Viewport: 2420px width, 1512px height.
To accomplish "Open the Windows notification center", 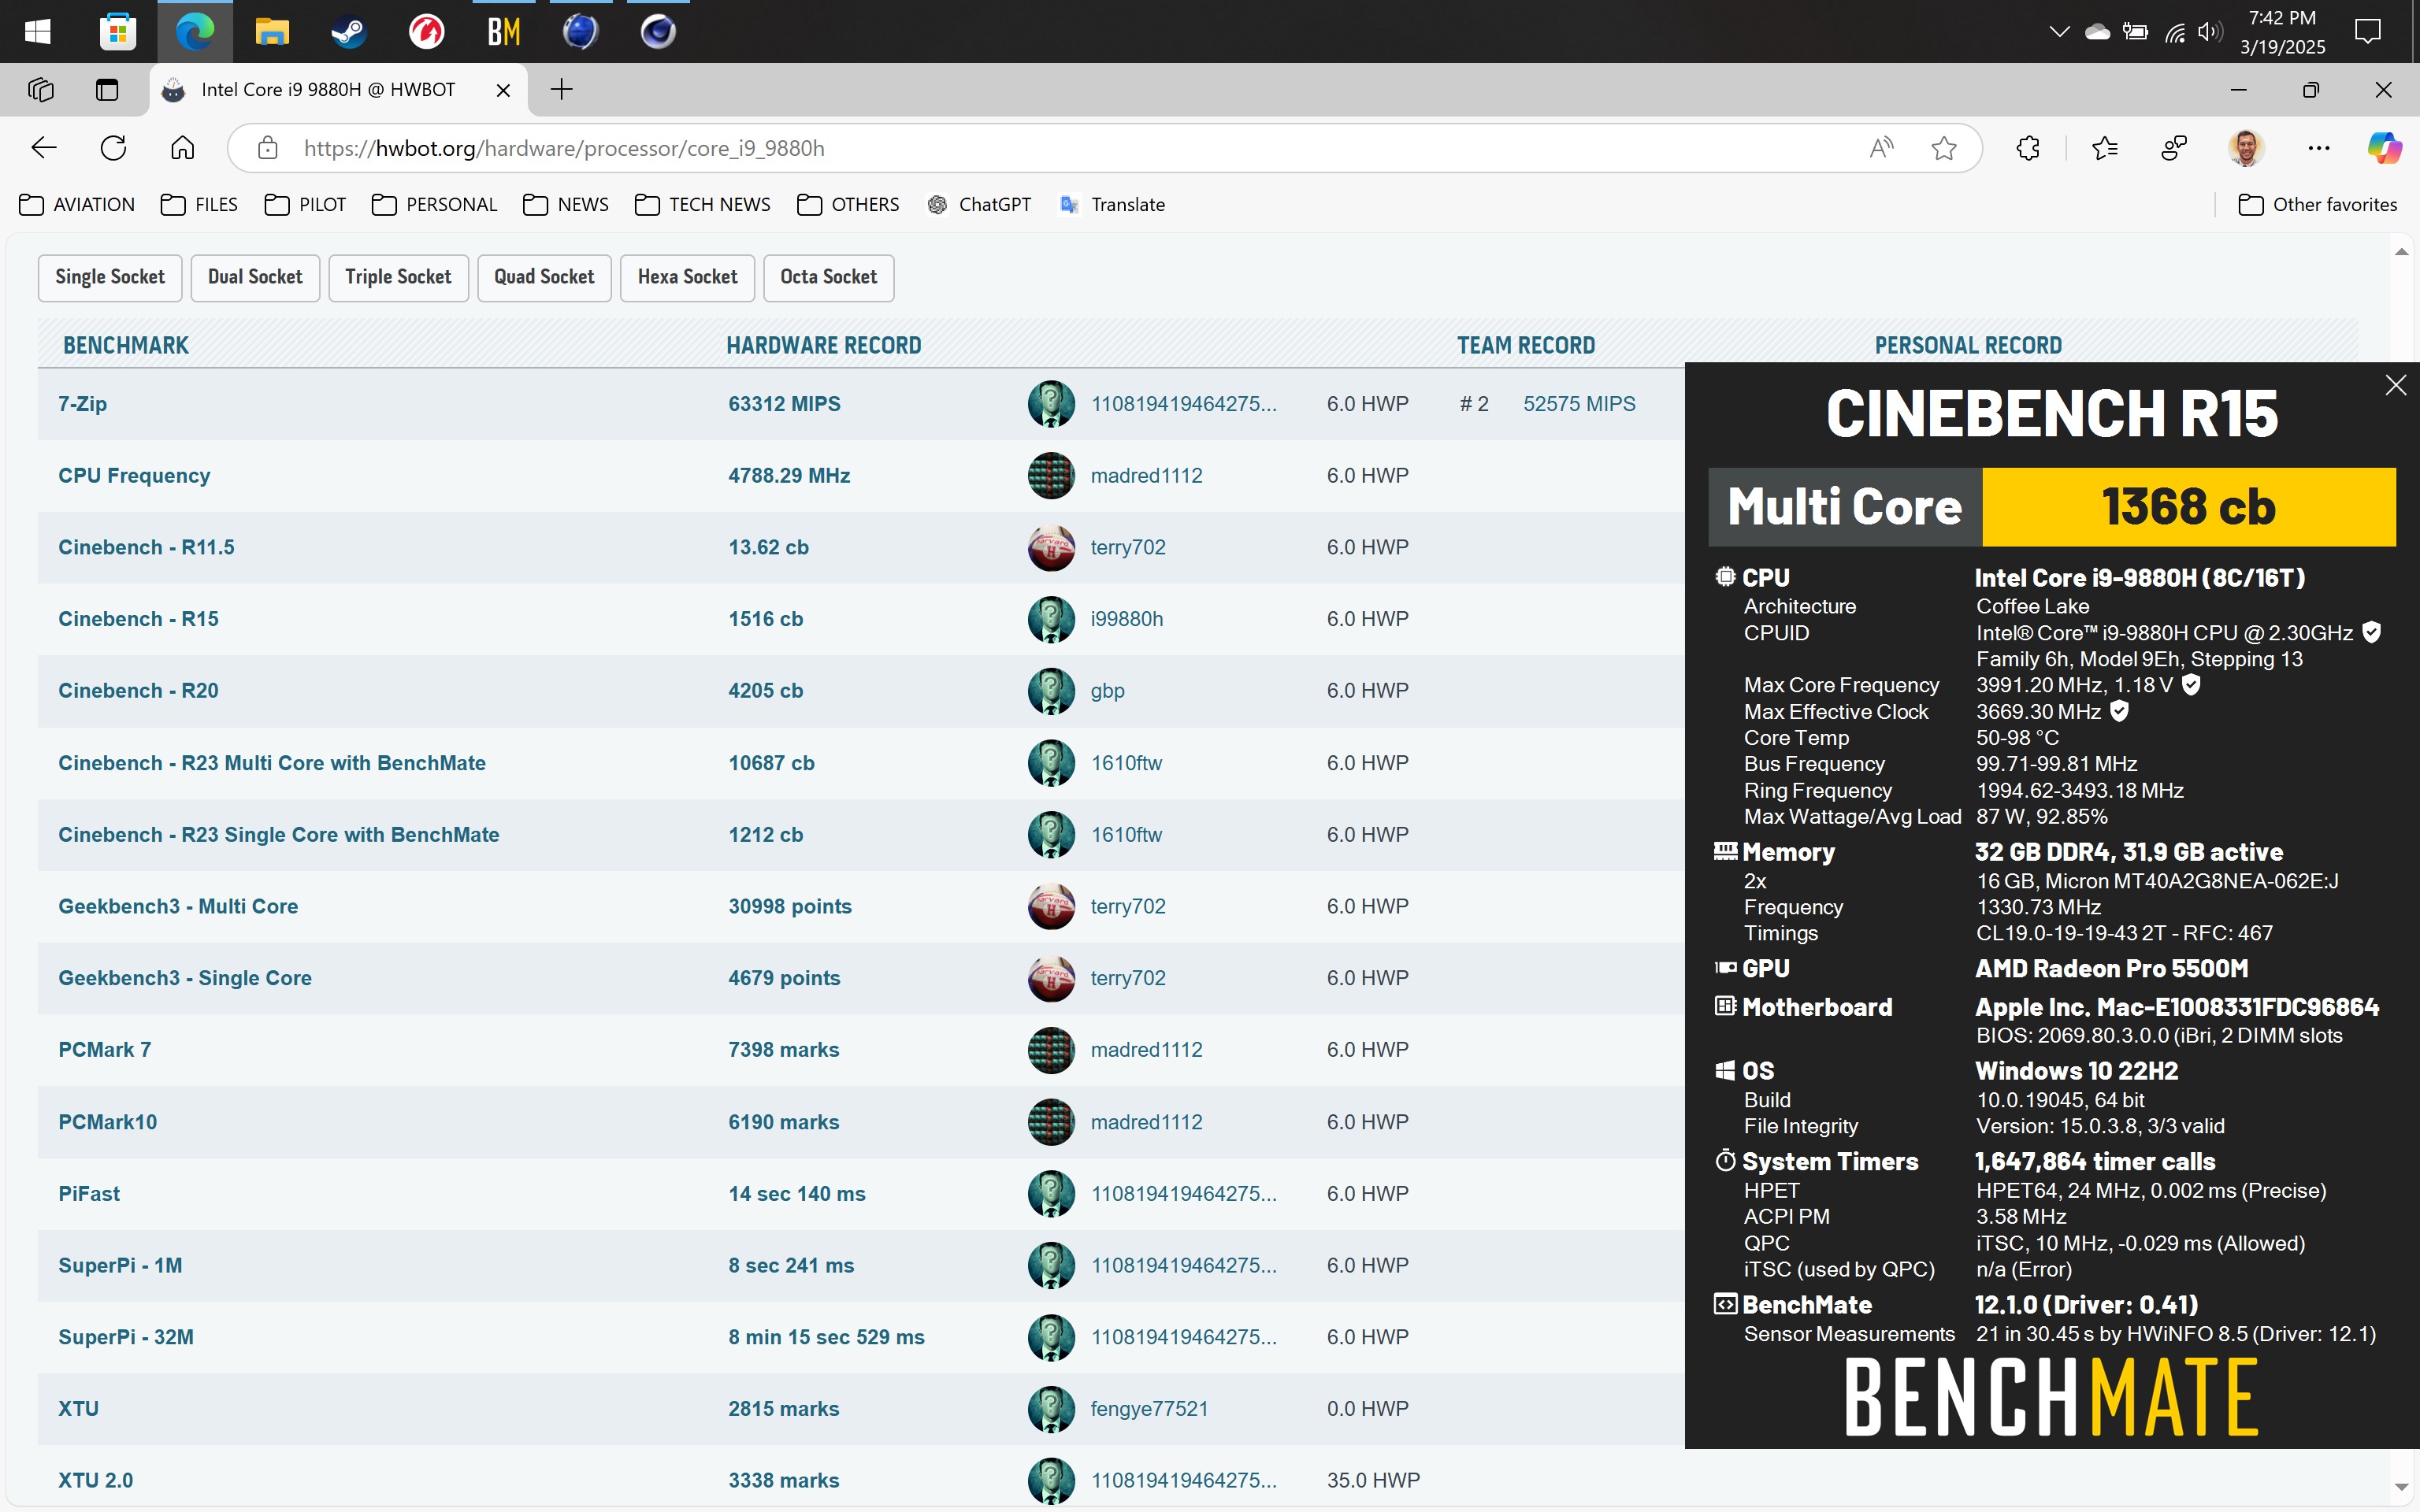I will [2367, 32].
